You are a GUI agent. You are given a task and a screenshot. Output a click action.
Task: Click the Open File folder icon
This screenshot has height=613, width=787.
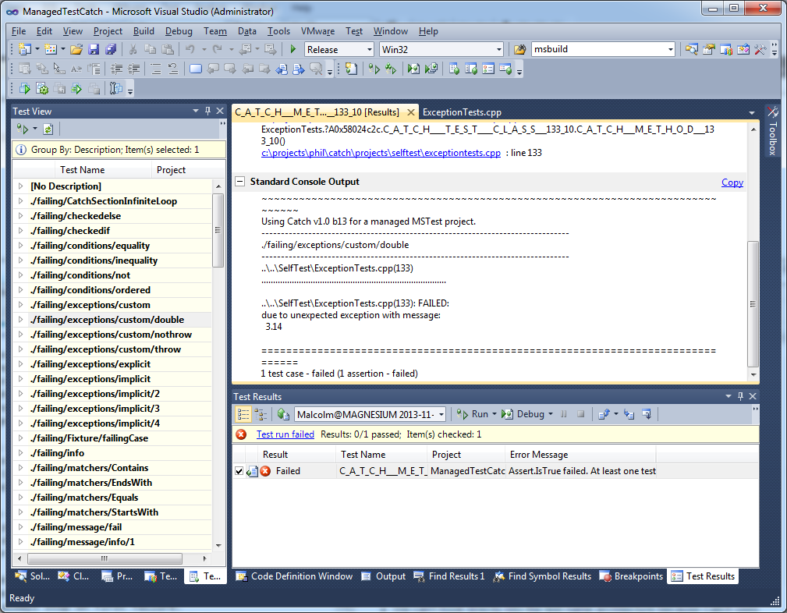click(x=76, y=49)
